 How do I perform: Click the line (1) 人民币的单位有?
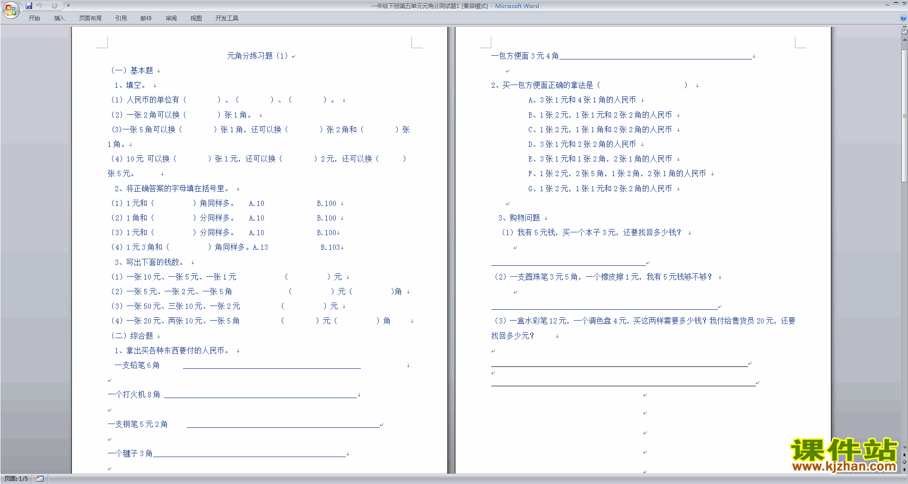222,100
